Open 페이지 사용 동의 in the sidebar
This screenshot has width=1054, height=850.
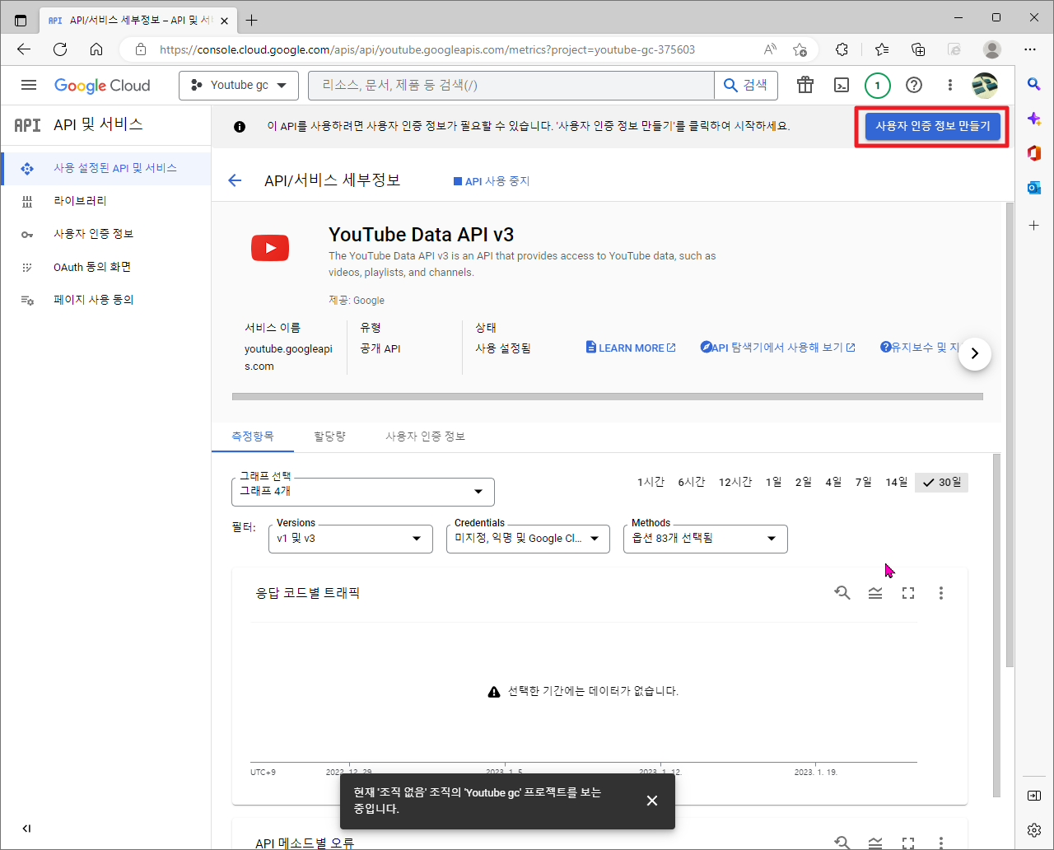[105, 300]
